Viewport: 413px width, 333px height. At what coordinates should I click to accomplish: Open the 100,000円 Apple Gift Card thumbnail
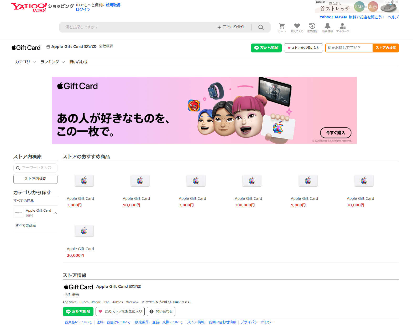[x=252, y=181]
